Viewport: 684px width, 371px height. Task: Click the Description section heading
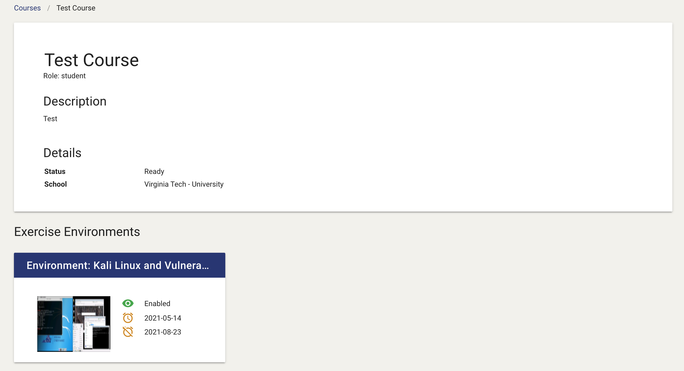(75, 101)
